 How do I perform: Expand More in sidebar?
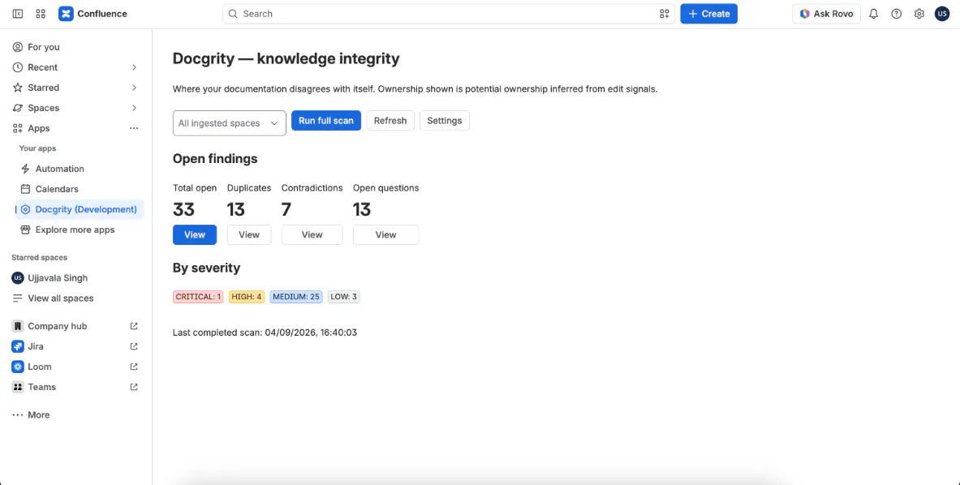(x=39, y=414)
